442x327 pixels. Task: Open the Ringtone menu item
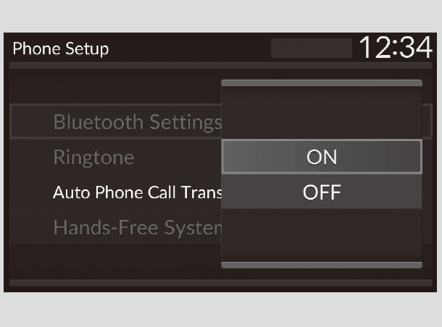pyautogui.click(x=93, y=157)
